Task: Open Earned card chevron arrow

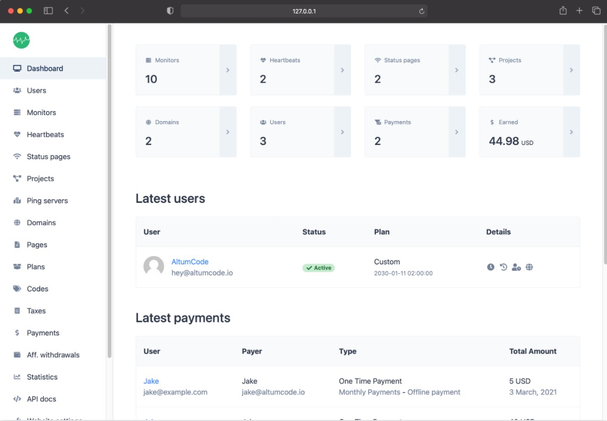Action: (x=571, y=132)
